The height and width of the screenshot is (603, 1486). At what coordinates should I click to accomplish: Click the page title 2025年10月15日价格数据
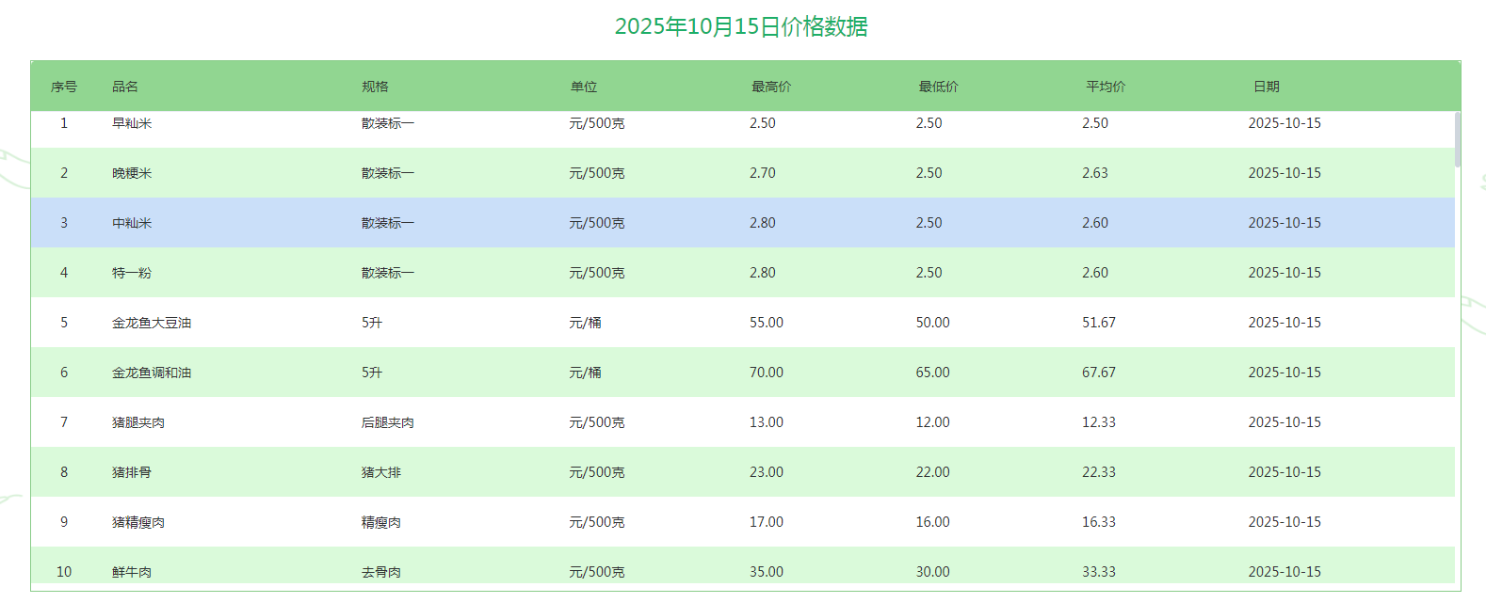[741, 26]
